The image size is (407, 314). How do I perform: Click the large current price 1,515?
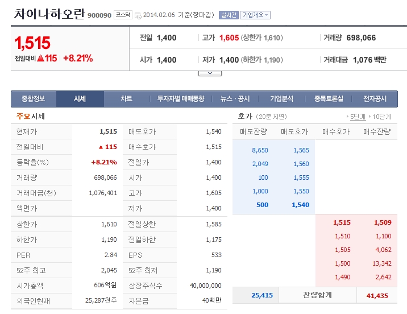tap(32, 43)
